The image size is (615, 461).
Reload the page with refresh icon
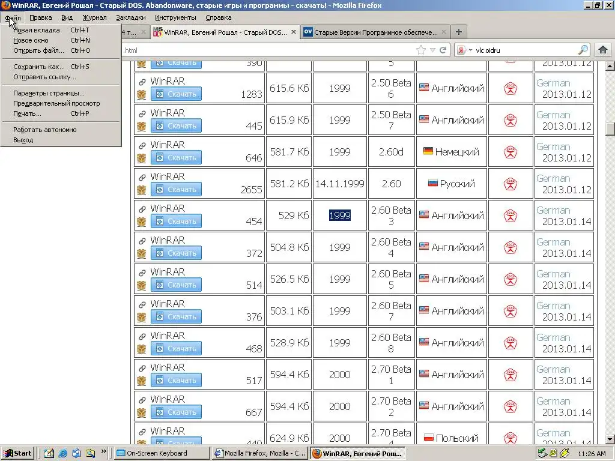click(443, 50)
